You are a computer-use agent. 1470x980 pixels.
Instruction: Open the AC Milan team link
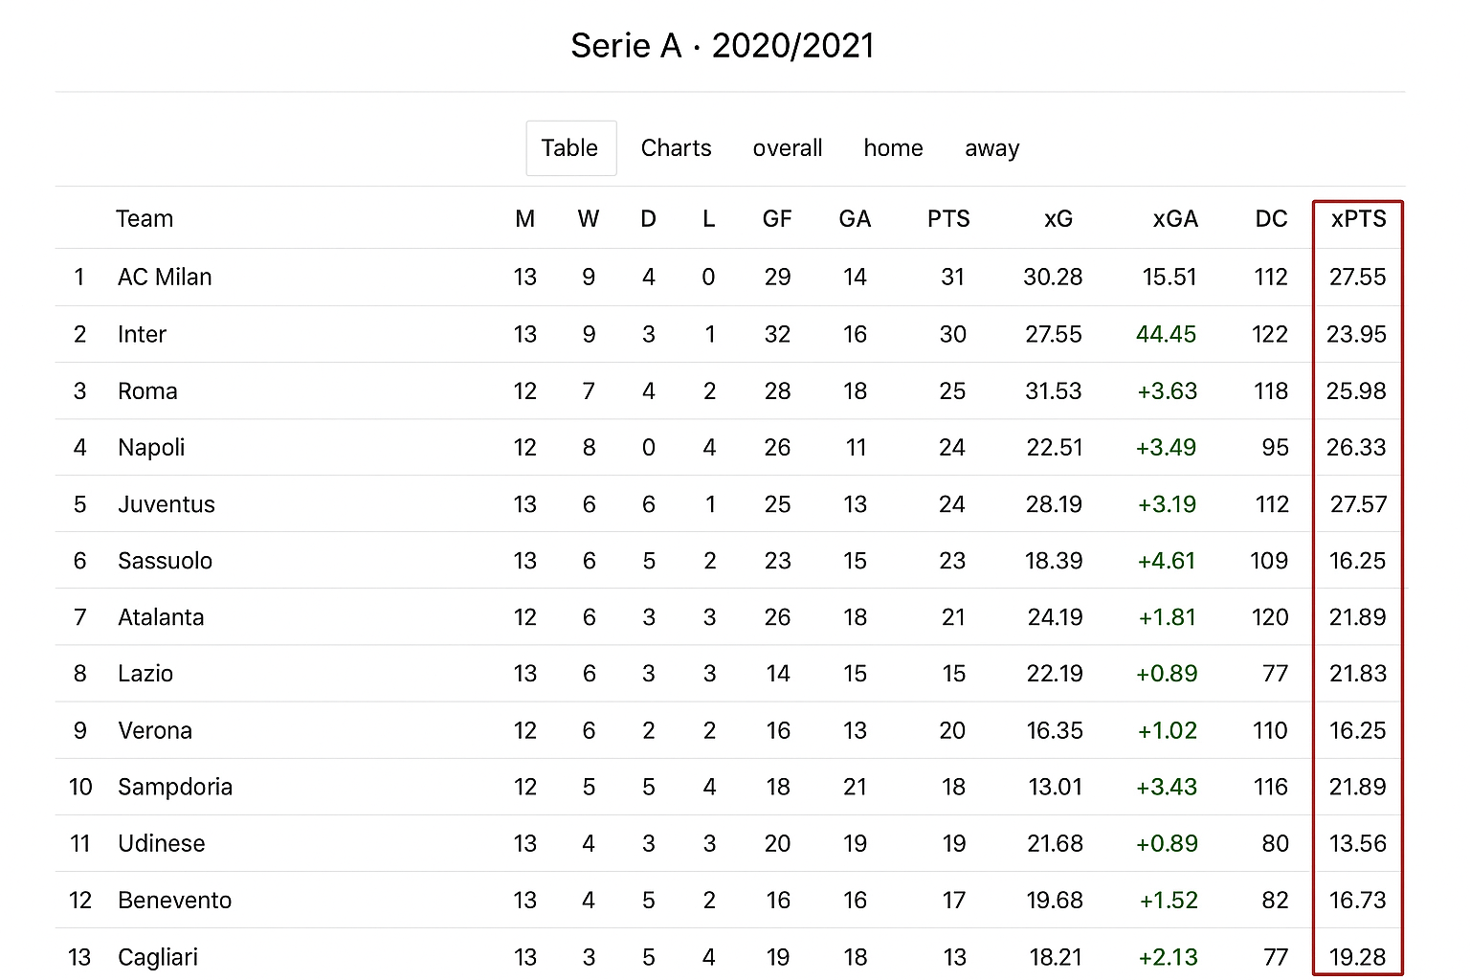click(165, 278)
